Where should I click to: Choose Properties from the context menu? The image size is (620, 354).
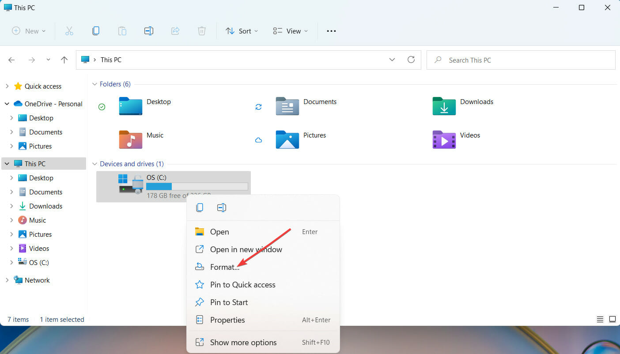263,320
